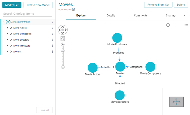
Task: Select the hand pan tool icon
Action: [x=63, y=39]
